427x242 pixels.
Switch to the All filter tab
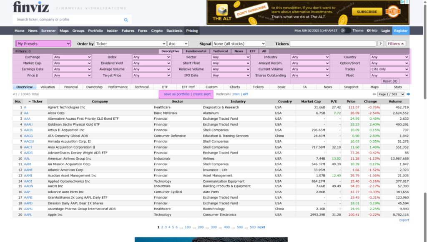point(264,51)
